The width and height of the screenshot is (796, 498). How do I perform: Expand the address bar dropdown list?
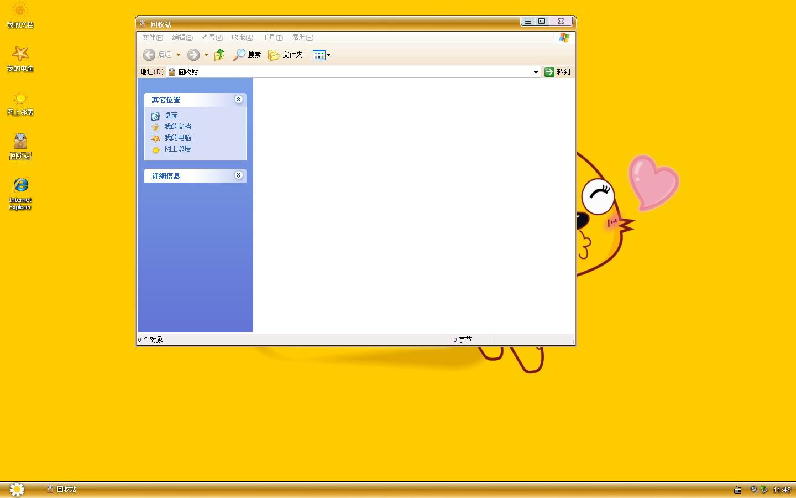[536, 72]
